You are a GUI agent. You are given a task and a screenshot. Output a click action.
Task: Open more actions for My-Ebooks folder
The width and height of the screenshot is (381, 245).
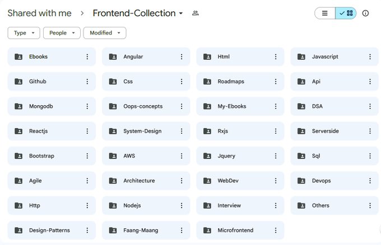[276, 106]
